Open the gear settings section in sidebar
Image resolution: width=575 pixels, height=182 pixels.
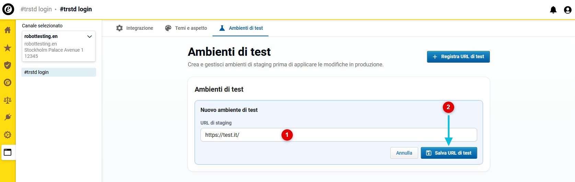8,135
